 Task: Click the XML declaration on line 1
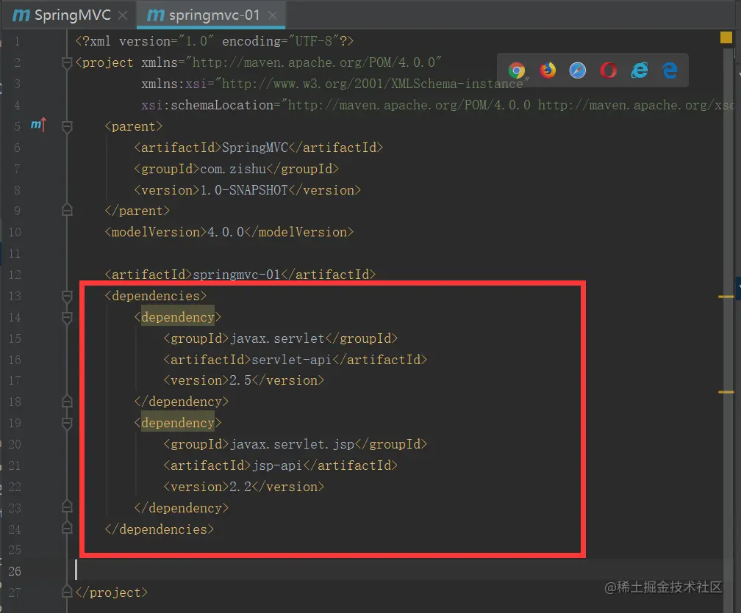(214, 41)
